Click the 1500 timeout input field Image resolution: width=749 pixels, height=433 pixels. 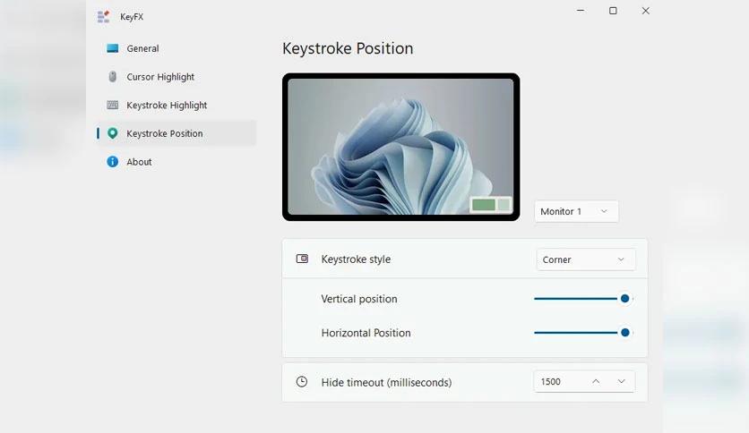click(x=559, y=381)
